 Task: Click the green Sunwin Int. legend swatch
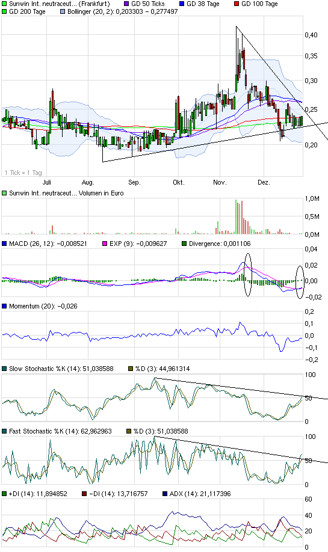pos(4,4)
